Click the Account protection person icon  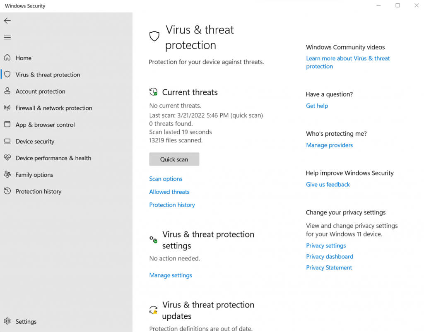(7, 91)
